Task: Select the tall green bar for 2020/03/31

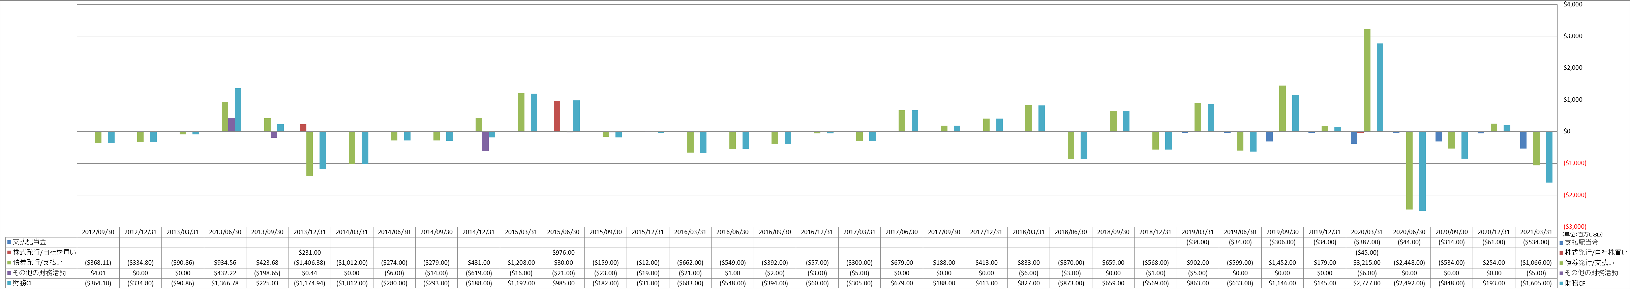Action: tap(1367, 80)
